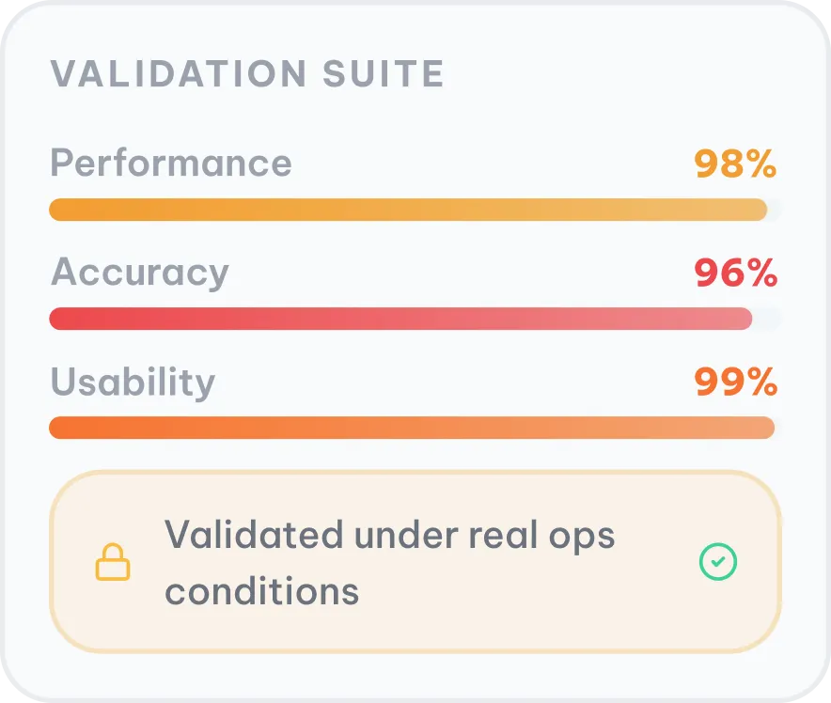
Task: Expand the VALIDATION SUITE header
Action: click(x=246, y=73)
